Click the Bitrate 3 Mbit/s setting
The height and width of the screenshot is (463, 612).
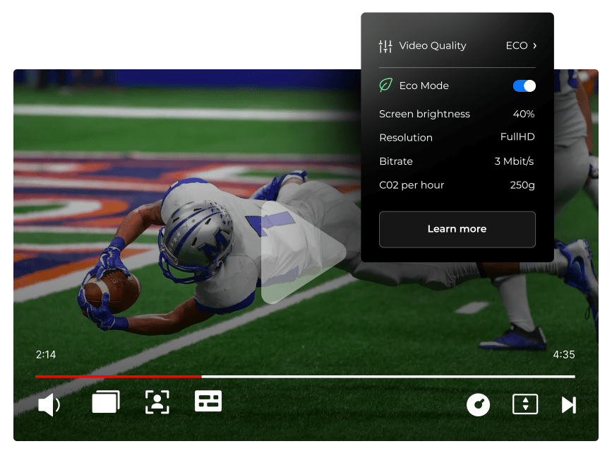(x=514, y=161)
